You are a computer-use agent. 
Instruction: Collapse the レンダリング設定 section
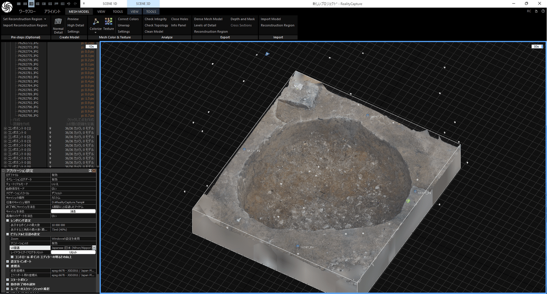point(7,220)
